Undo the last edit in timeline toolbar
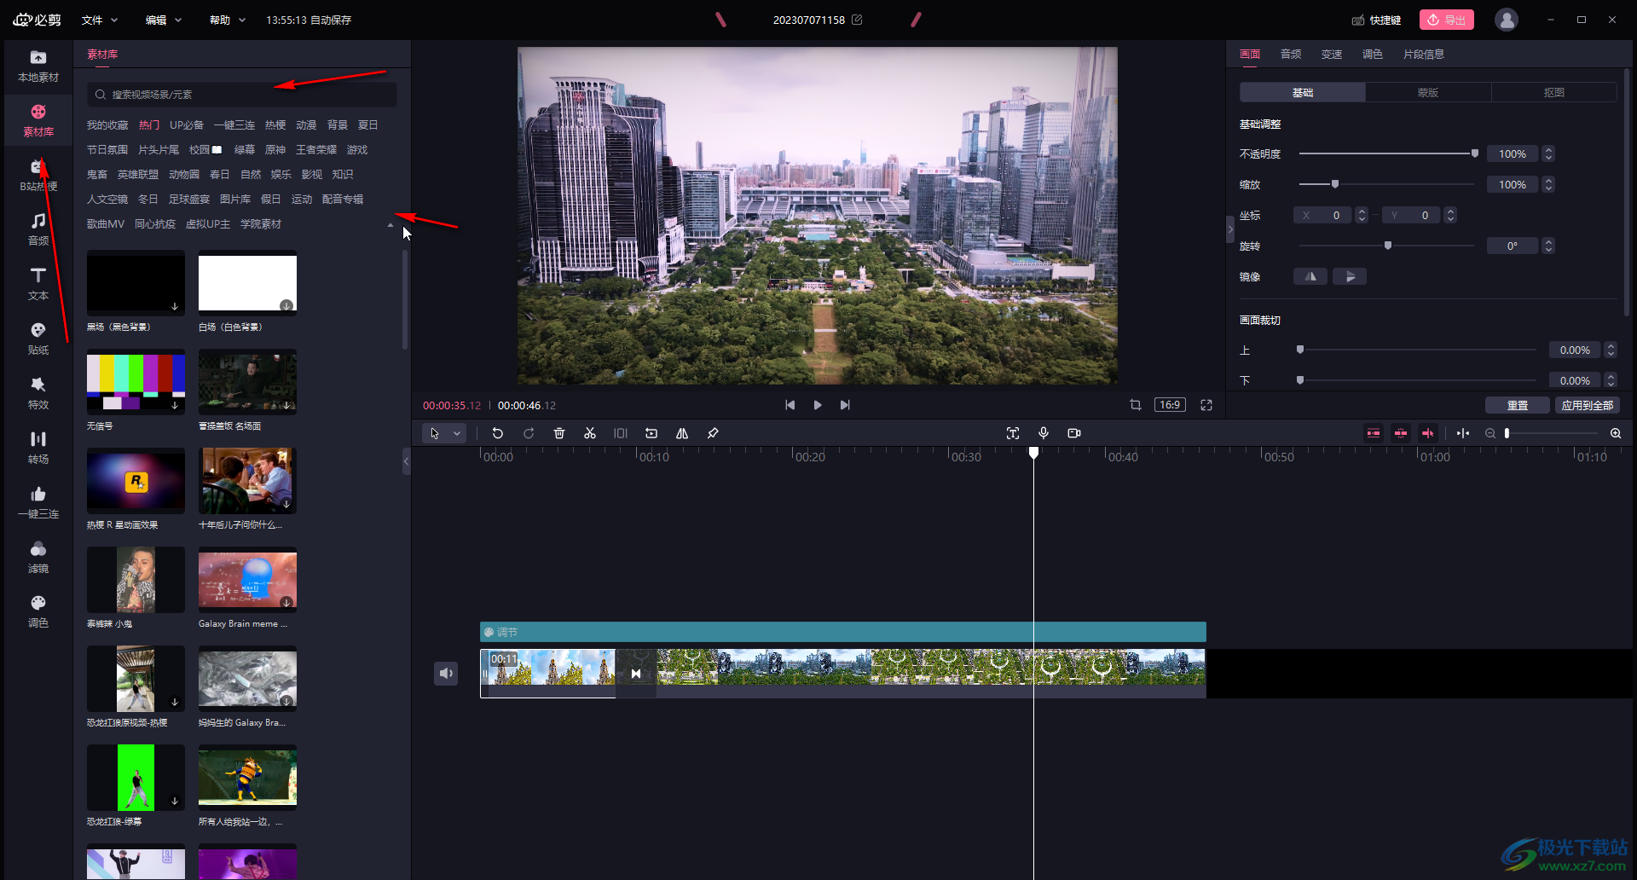This screenshot has width=1637, height=880. coord(498,433)
